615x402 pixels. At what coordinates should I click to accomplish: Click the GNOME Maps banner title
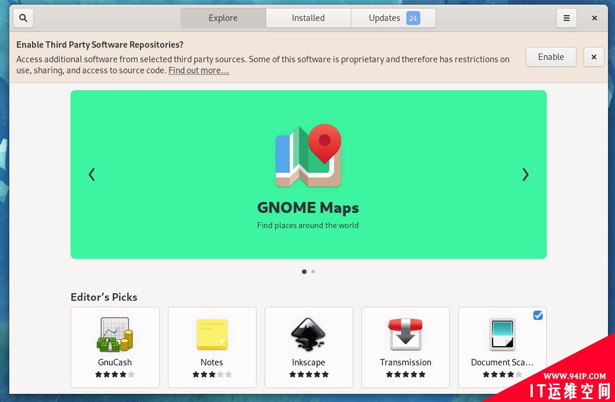[x=308, y=208]
